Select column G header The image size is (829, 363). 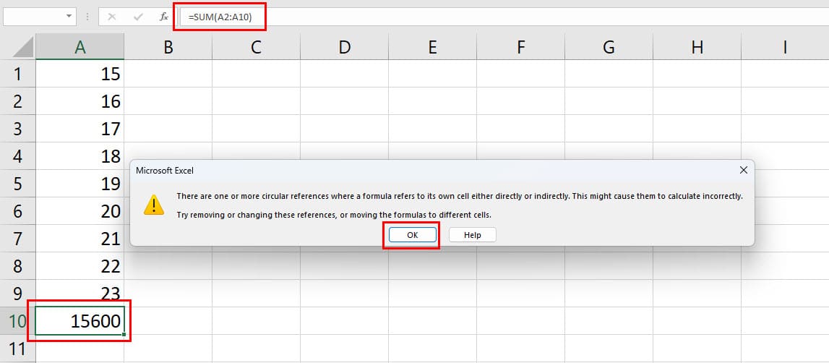tap(609, 48)
